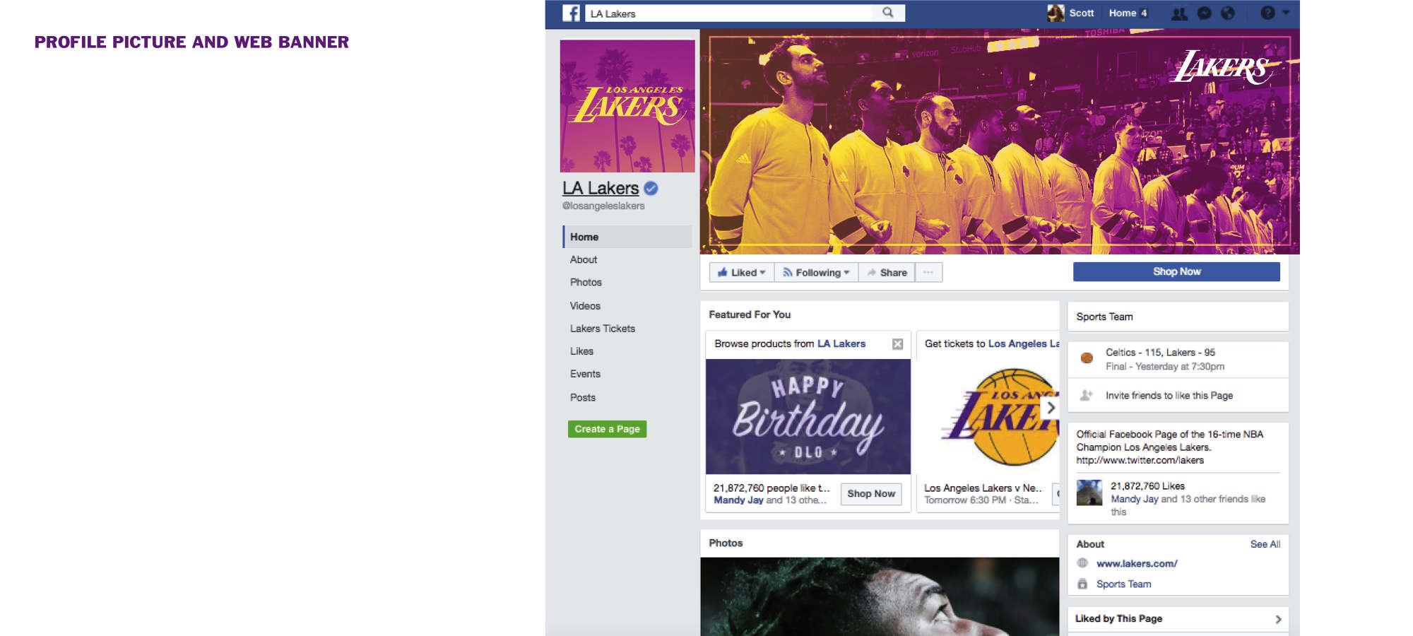Click the next arrow on featured carousel

tap(1051, 408)
